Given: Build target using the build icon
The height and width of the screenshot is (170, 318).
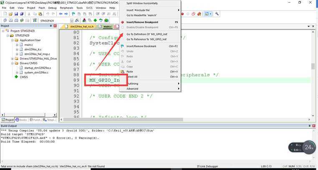Looking at the screenshot, I should pyautogui.click(x=10, y=20).
